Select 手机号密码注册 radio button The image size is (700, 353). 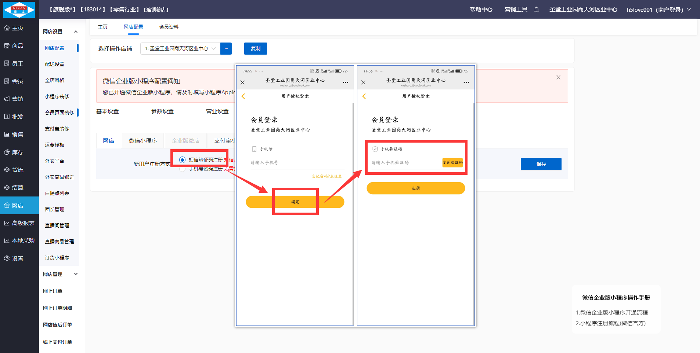(182, 169)
